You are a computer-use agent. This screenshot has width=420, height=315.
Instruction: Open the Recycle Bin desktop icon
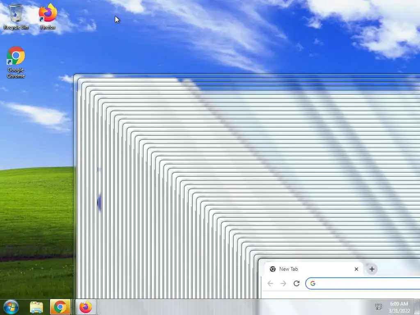tap(16, 16)
